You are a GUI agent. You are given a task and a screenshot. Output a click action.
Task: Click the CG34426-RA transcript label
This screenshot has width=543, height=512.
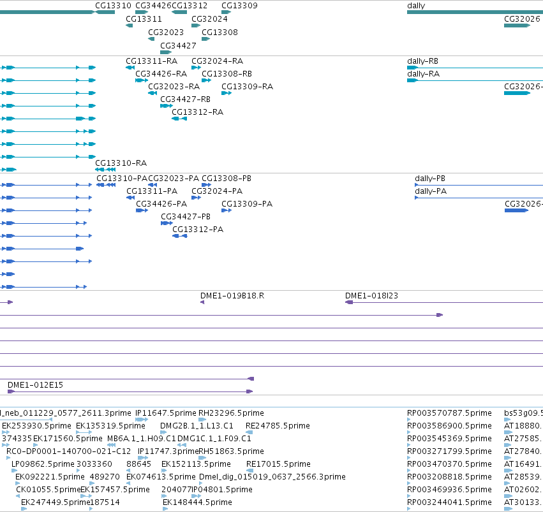coord(161,74)
